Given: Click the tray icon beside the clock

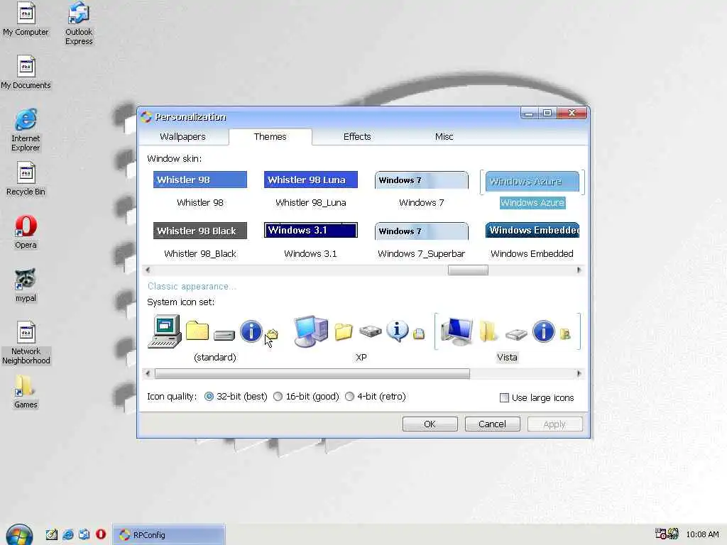Looking at the screenshot, I should (x=673, y=534).
